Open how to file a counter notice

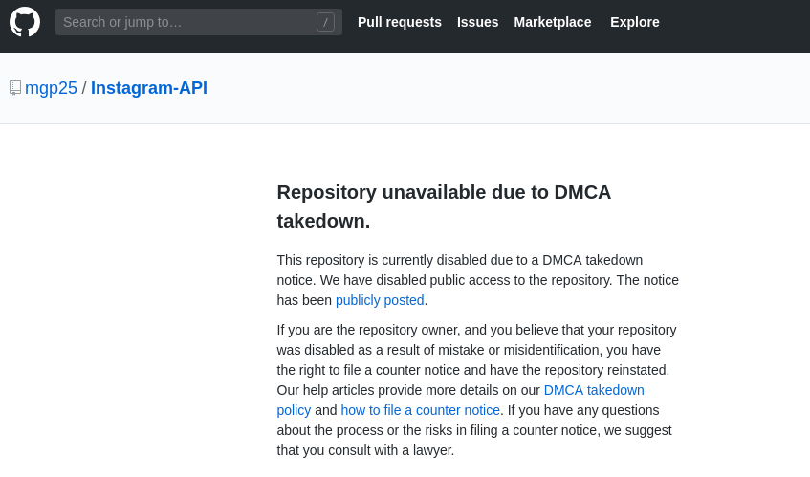coord(421,410)
